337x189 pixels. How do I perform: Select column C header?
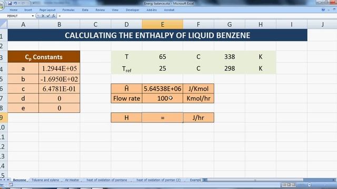[x=95, y=25]
